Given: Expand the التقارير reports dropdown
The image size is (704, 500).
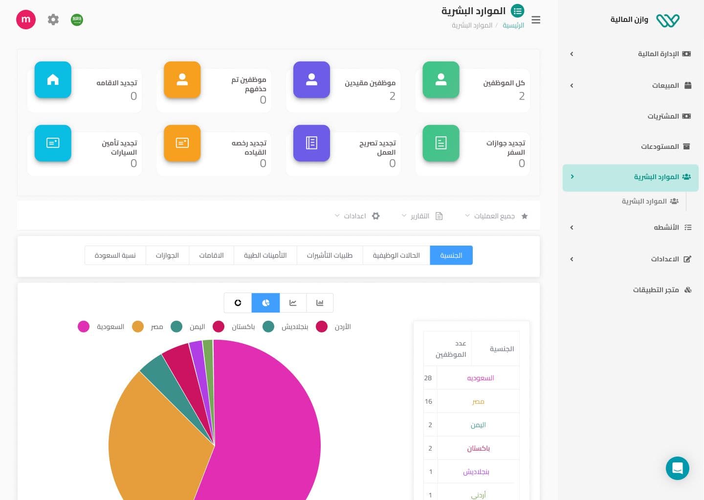Looking at the screenshot, I should pyautogui.click(x=420, y=216).
